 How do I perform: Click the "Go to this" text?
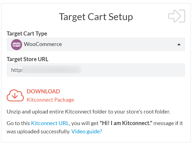pos(18,123)
